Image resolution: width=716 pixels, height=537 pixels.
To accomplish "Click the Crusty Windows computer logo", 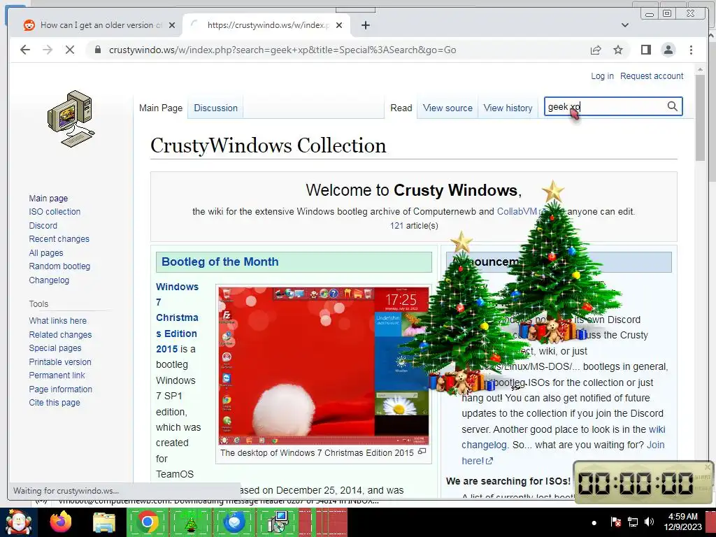I will click(71, 119).
